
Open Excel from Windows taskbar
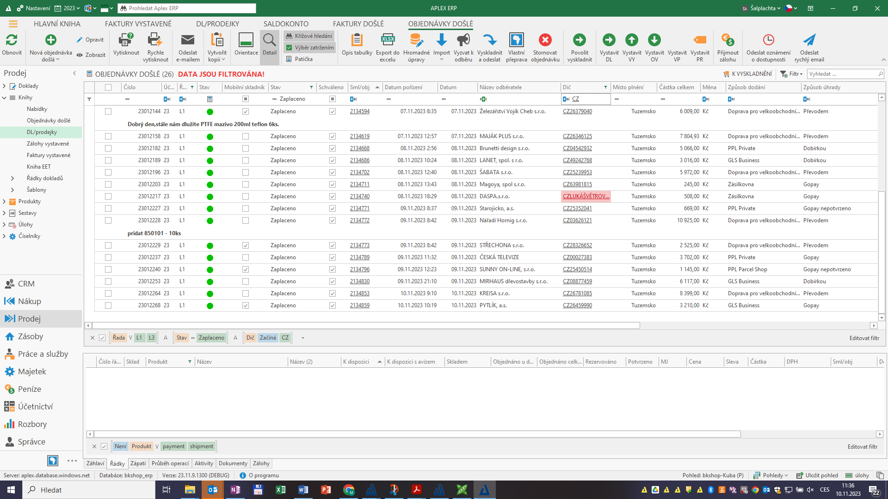[280, 490]
